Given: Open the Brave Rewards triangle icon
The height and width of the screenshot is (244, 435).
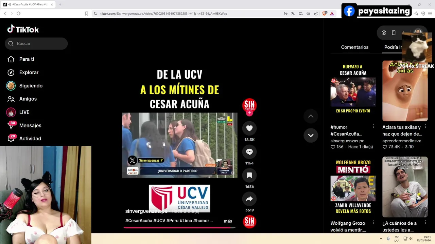Looking at the screenshot, I should coord(332,14).
